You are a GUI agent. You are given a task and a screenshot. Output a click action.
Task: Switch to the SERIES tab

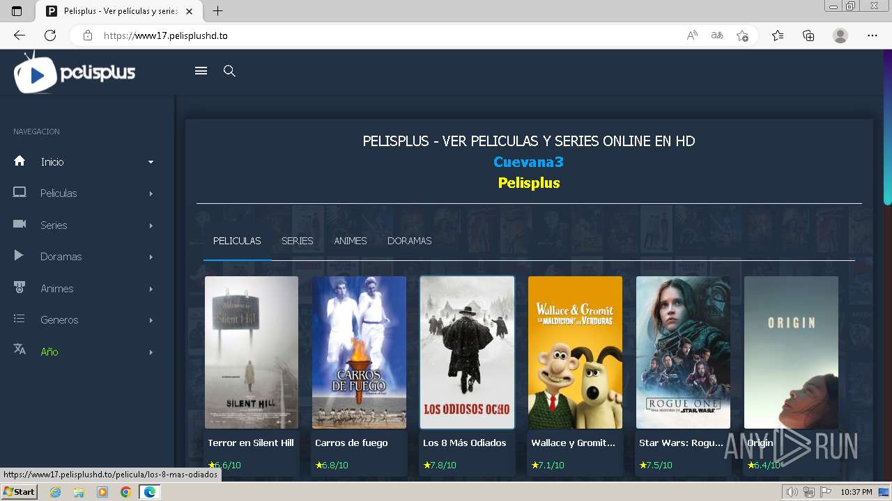tap(297, 241)
